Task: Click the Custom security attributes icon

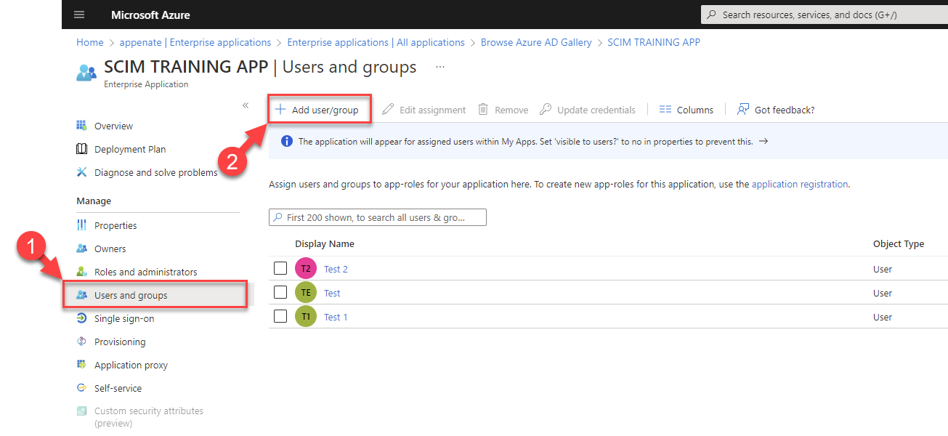Action: point(81,411)
